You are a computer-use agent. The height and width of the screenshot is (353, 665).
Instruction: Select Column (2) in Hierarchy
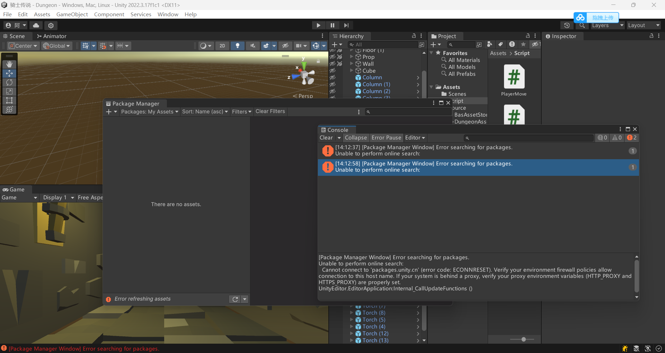point(376,91)
